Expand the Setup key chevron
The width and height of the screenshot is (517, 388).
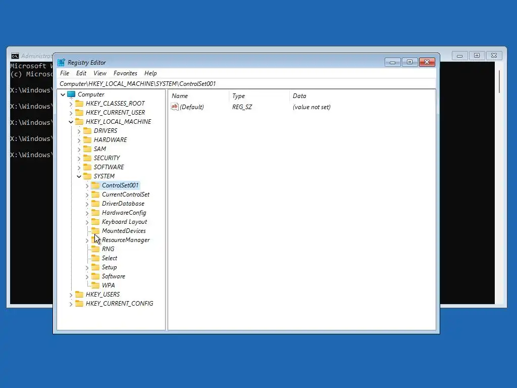(x=87, y=268)
